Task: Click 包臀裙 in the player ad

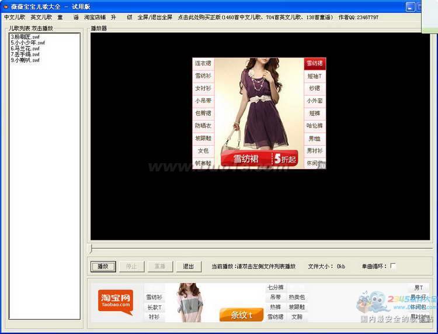Action: [203, 113]
